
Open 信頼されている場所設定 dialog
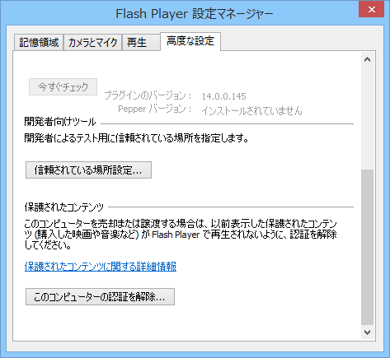point(88,170)
